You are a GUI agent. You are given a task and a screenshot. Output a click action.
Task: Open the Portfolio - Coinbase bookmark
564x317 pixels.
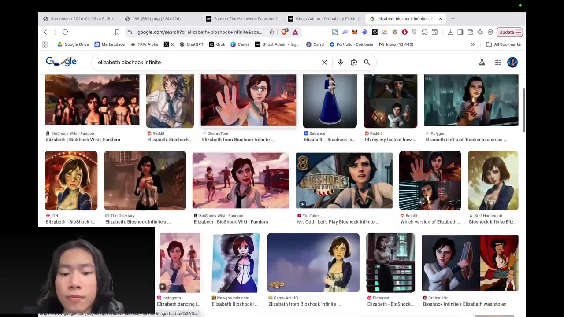[351, 44]
